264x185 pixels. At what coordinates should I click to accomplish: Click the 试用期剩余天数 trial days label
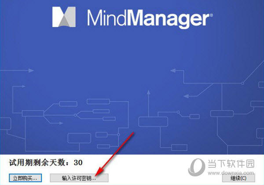[39, 163]
